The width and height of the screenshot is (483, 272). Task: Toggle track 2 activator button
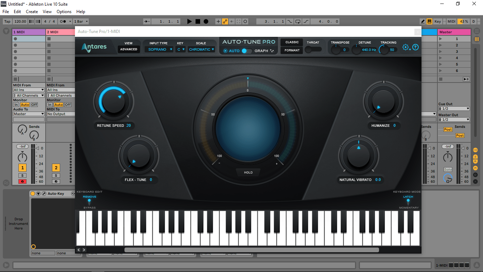coord(56,168)
